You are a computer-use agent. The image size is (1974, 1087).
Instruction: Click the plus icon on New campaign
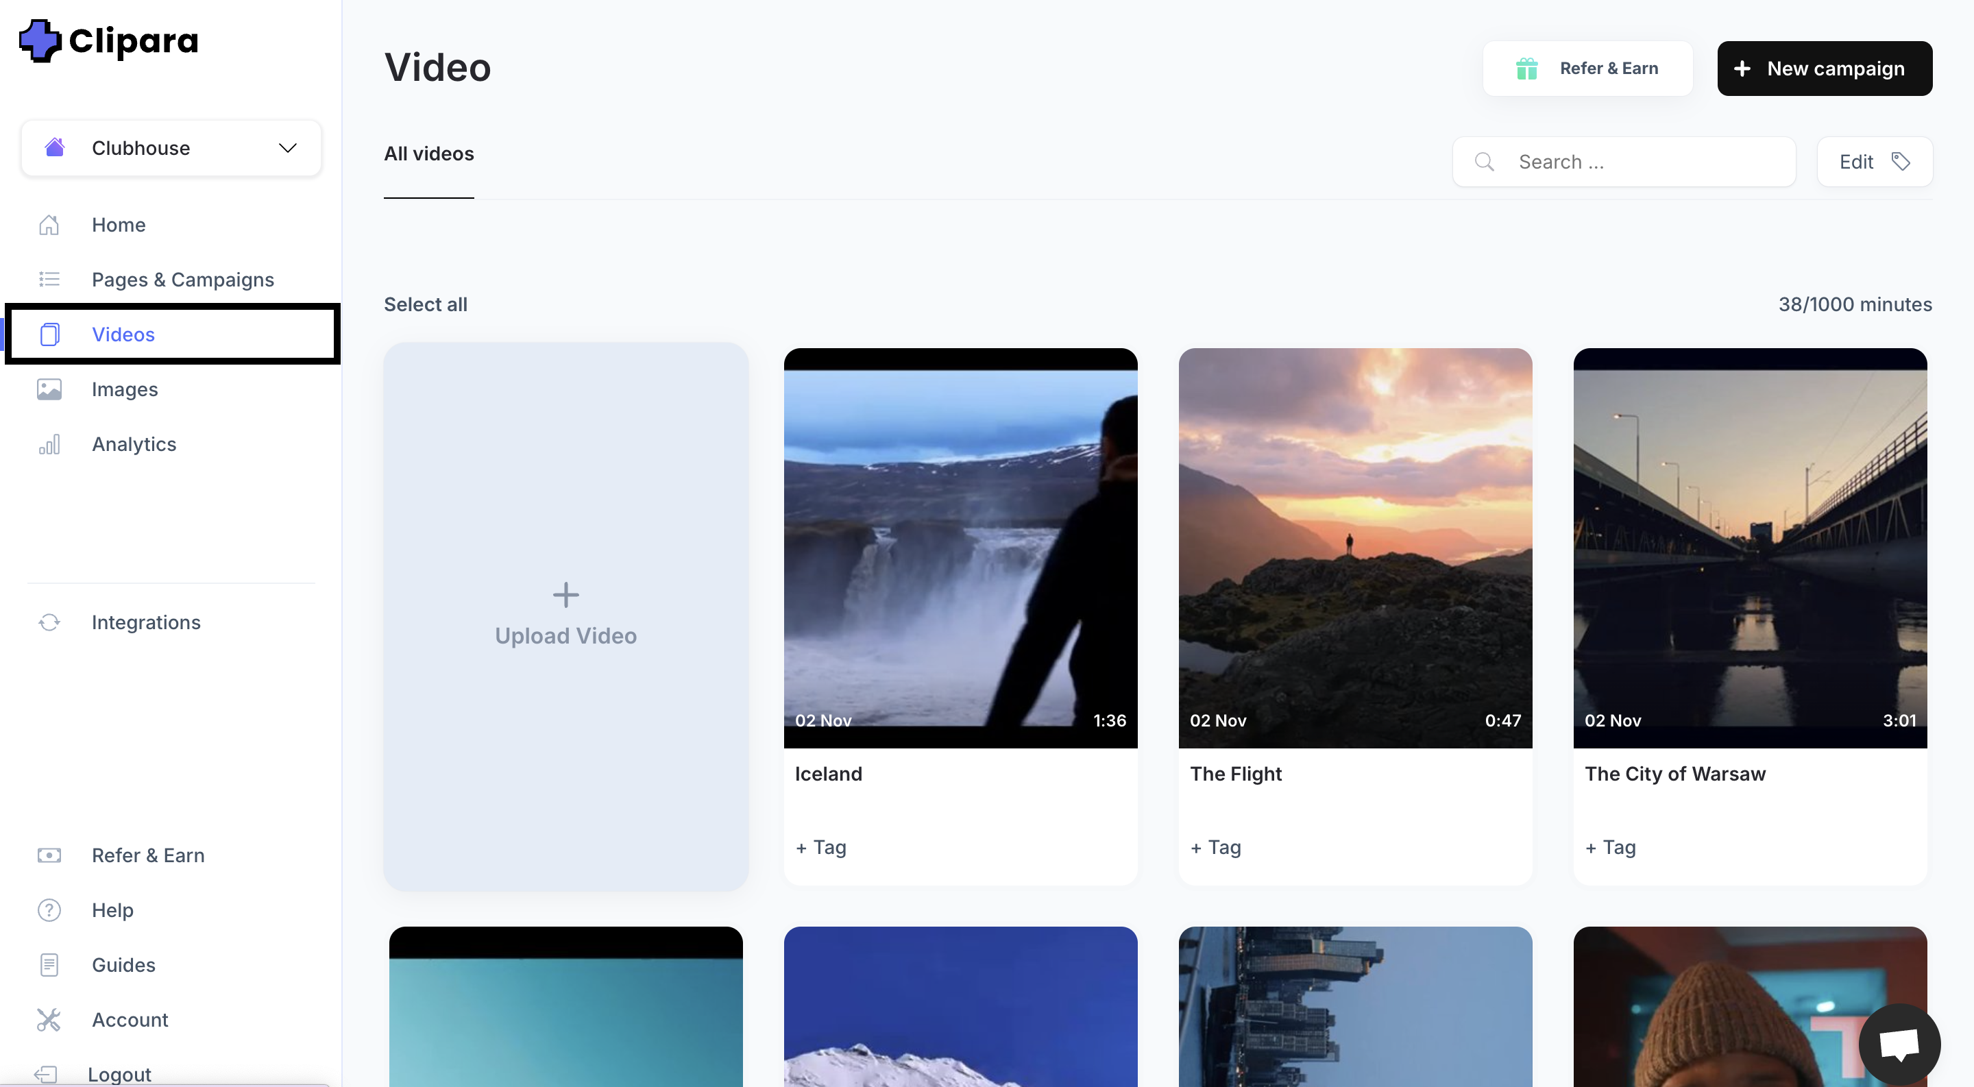pos(1742,68)
